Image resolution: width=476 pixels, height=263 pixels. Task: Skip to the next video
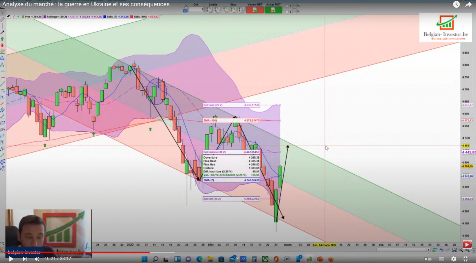(25, 259)
